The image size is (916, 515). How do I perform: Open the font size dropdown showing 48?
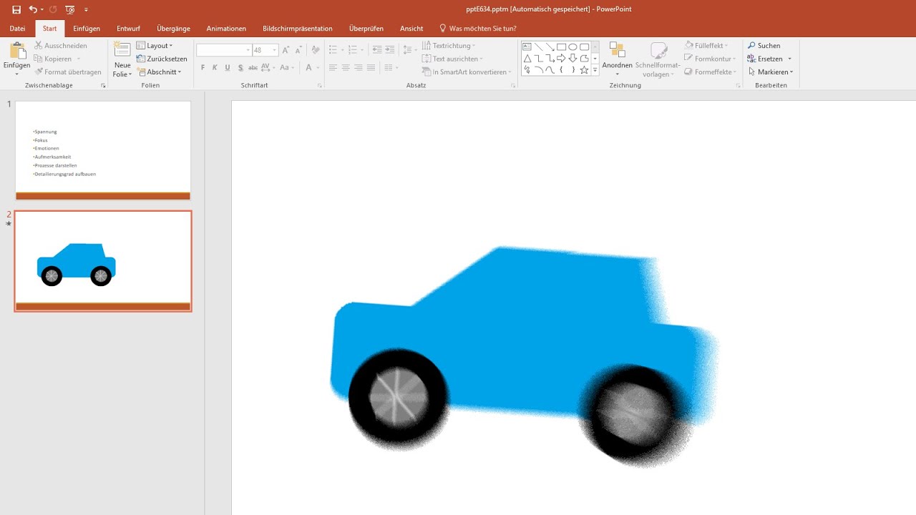pyautogui.click(x=275, y=50)
